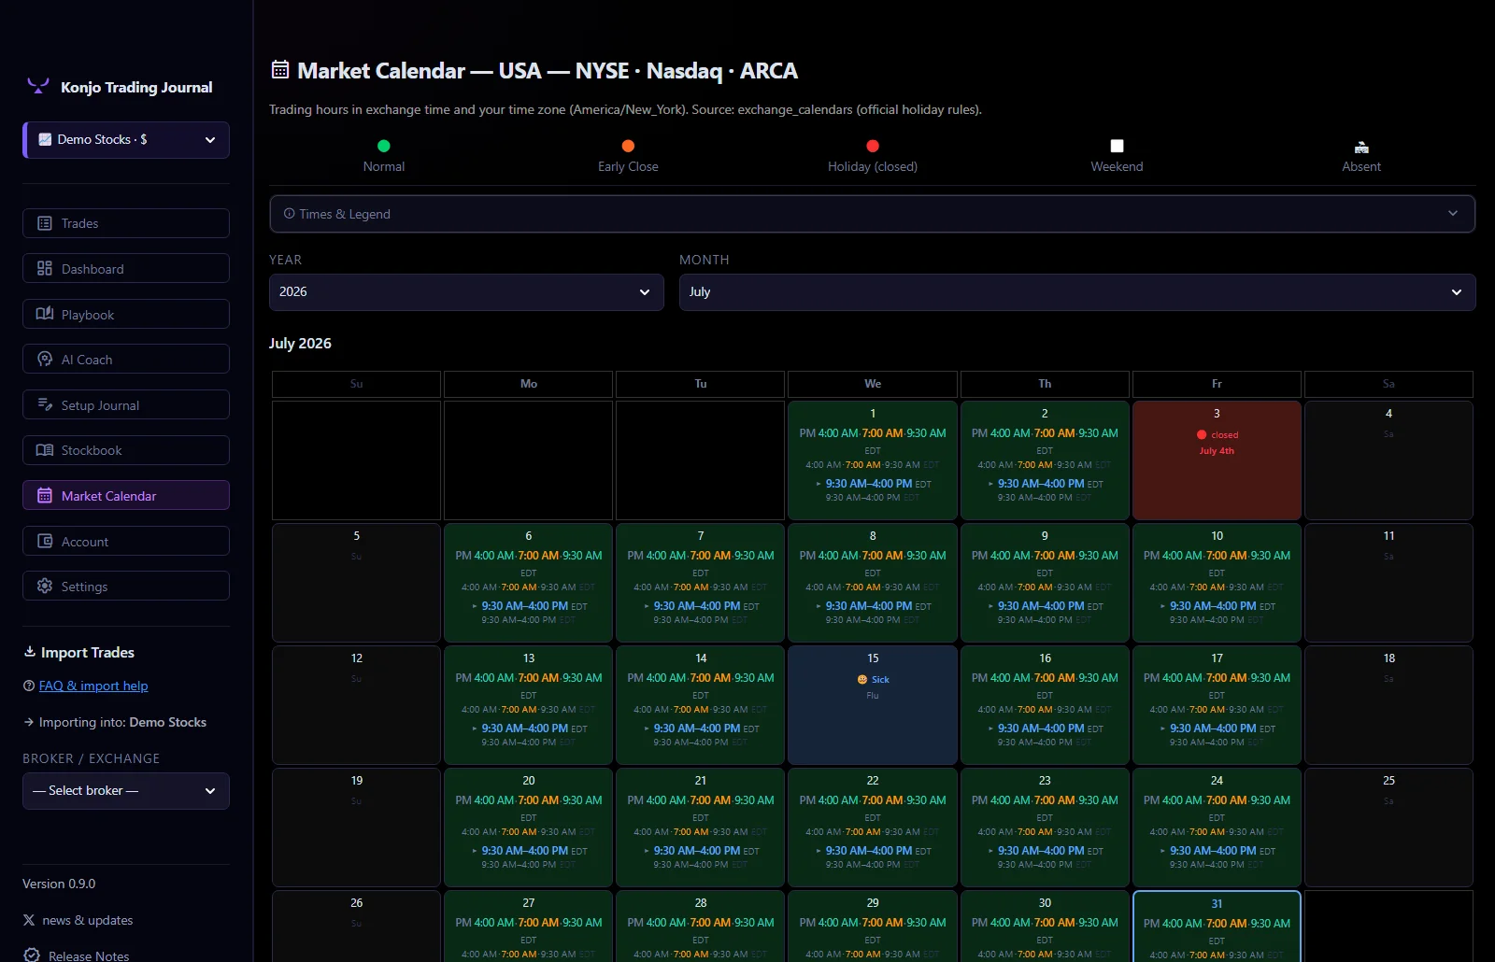Open the Account page
1495x962 pixels.
click(126, 541)
